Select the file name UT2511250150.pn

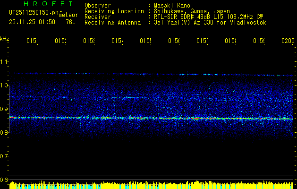pyautogui.click(x=34, y=12)
